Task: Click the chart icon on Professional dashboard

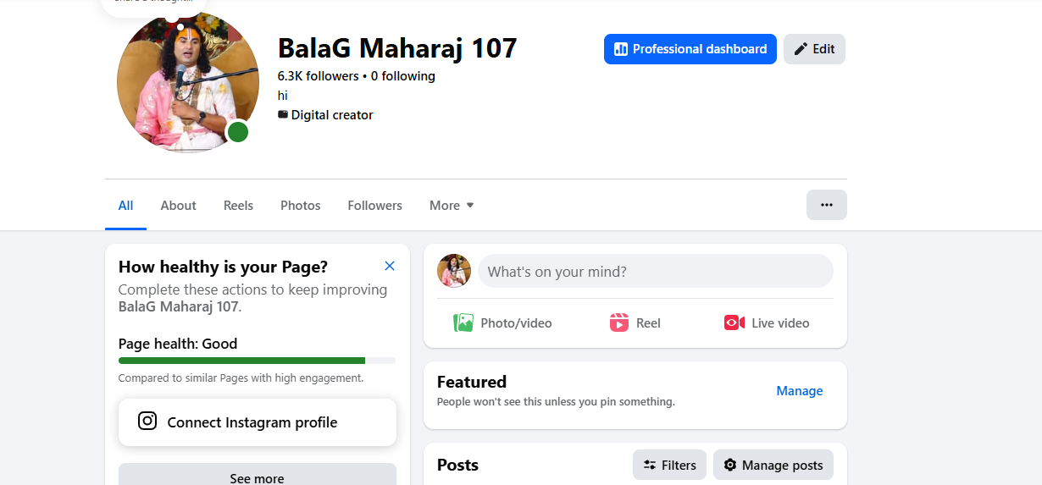Action: 621,49
